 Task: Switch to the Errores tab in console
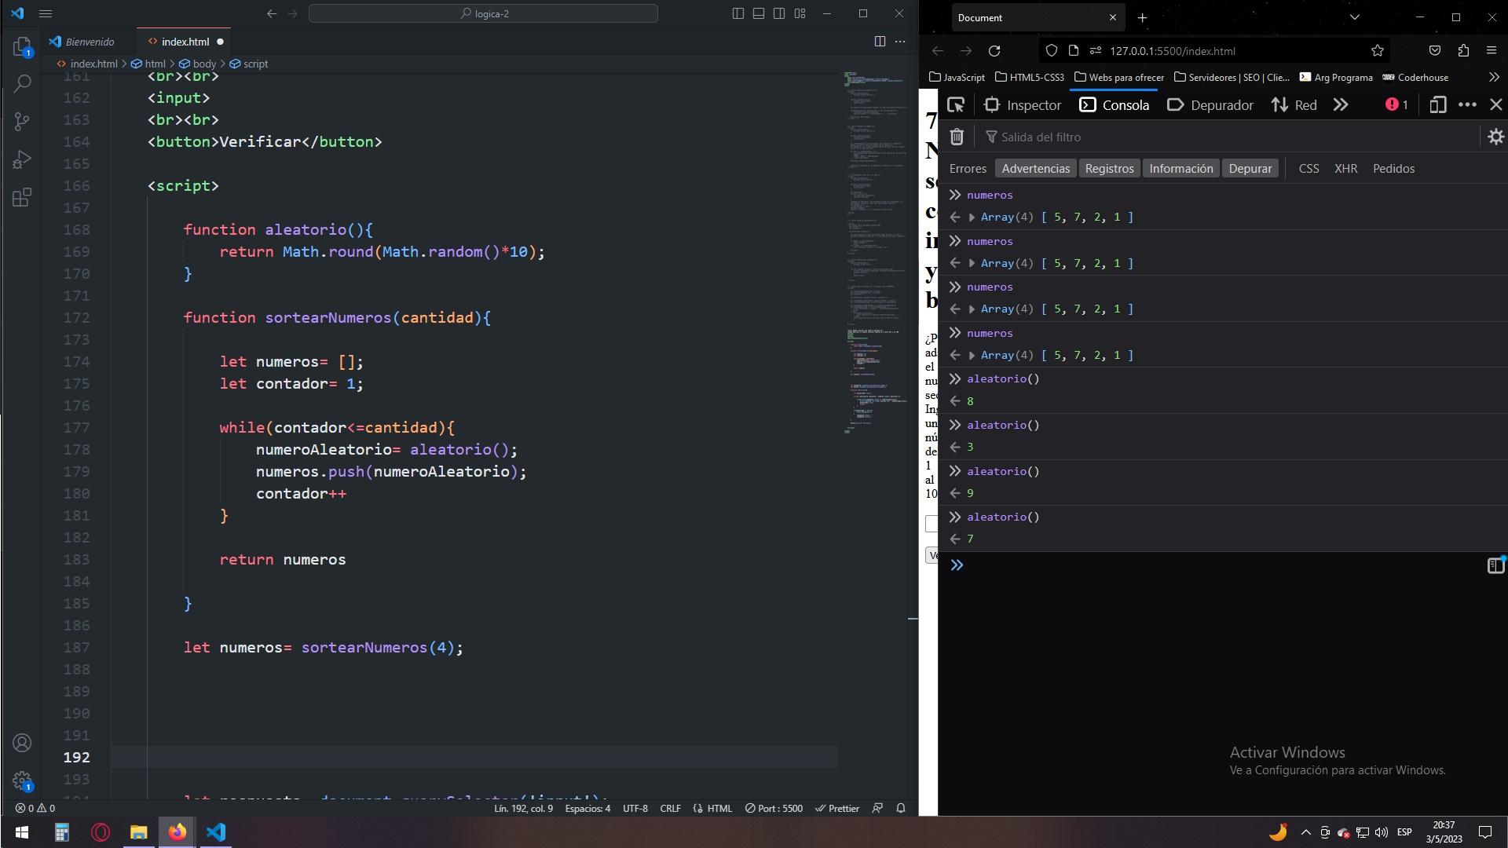pyautogui.click(x=968, y=168)
